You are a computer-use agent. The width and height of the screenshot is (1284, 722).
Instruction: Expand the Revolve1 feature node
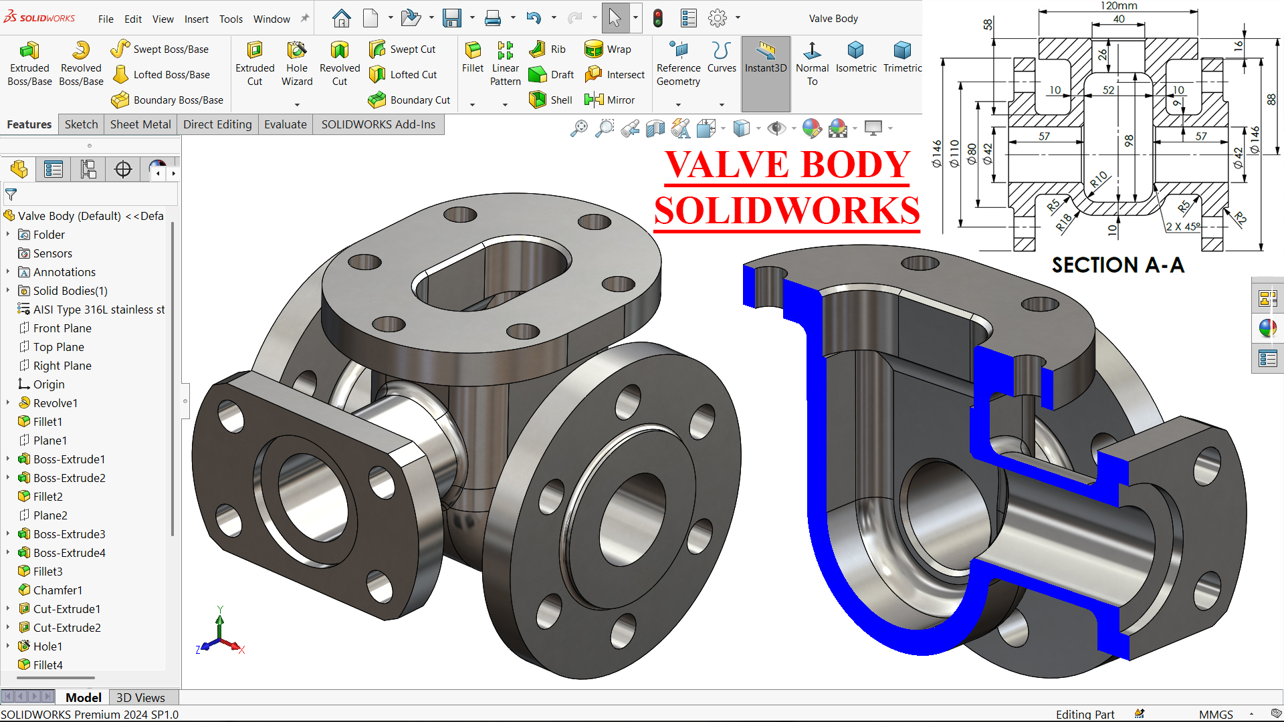8,403
